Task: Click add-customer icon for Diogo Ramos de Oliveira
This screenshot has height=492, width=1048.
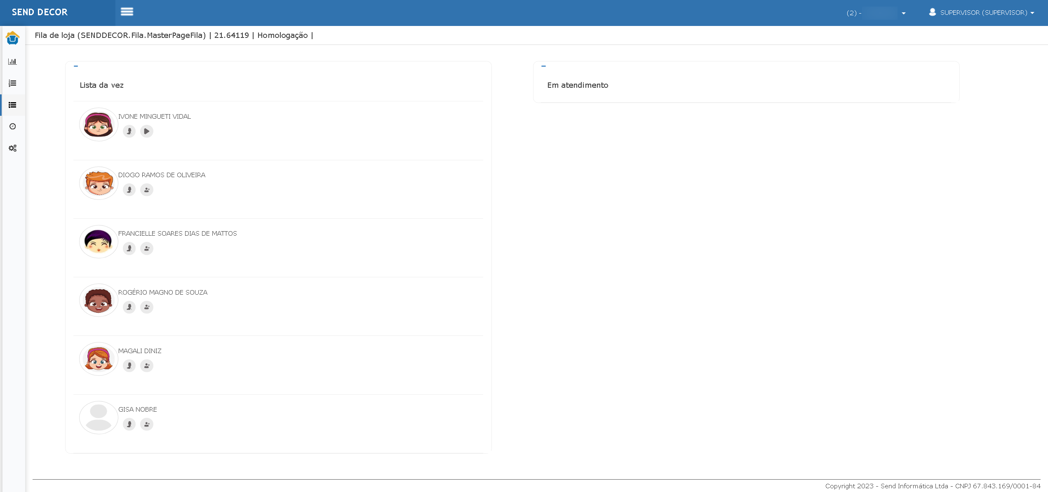Action: [x=147, y=190]
